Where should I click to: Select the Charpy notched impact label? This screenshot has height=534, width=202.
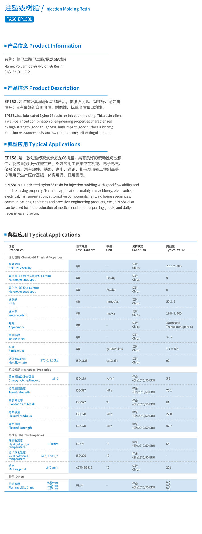(x=24, y=380)
